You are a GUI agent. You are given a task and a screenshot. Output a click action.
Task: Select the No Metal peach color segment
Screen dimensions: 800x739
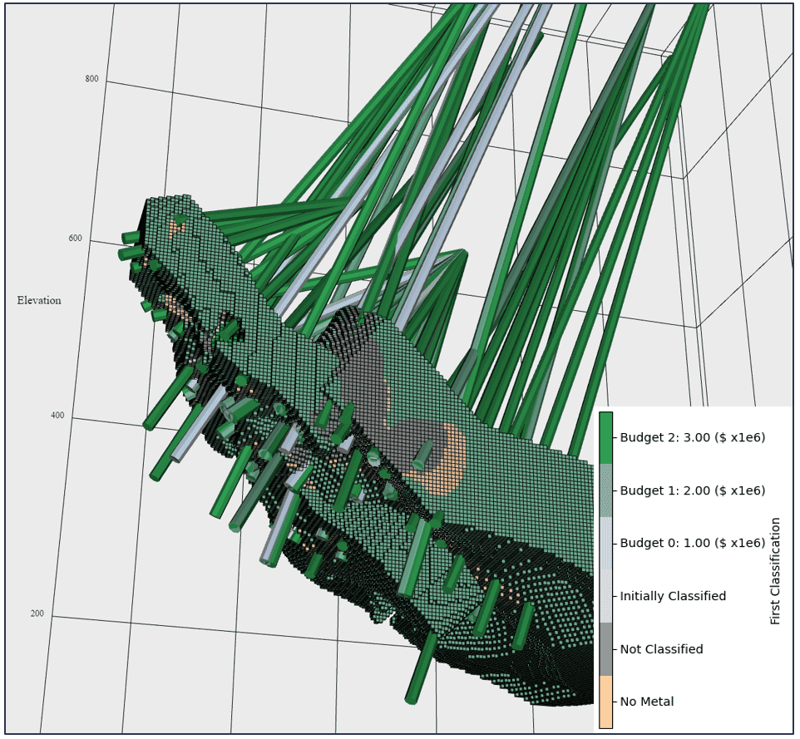coord(605,702)
